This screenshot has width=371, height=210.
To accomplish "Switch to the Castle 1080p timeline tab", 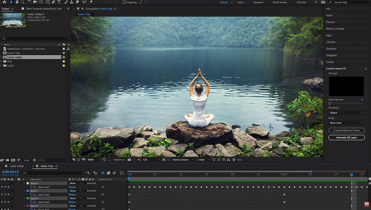I will [x=17, y=166].
